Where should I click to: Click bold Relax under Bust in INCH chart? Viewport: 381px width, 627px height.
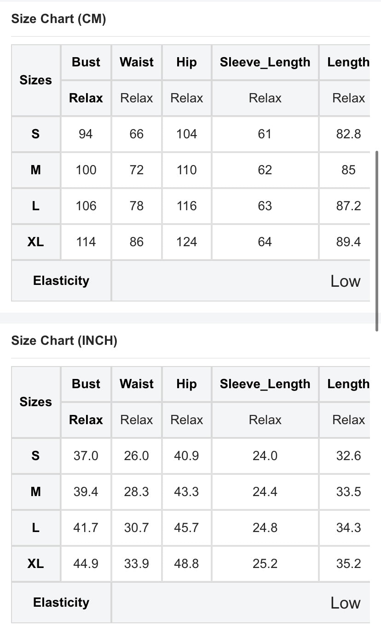tap(86, 420)
